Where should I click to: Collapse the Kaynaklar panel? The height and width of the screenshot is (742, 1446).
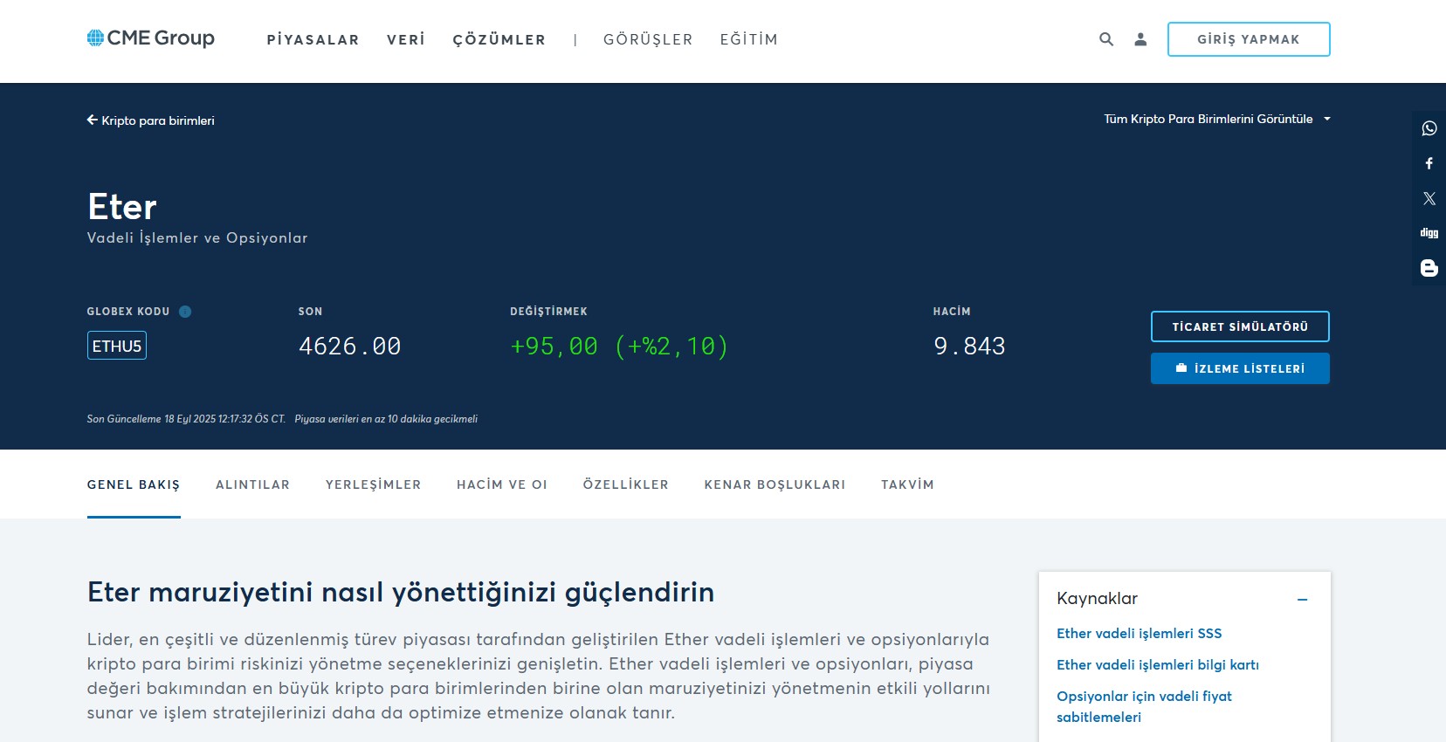1303,599
